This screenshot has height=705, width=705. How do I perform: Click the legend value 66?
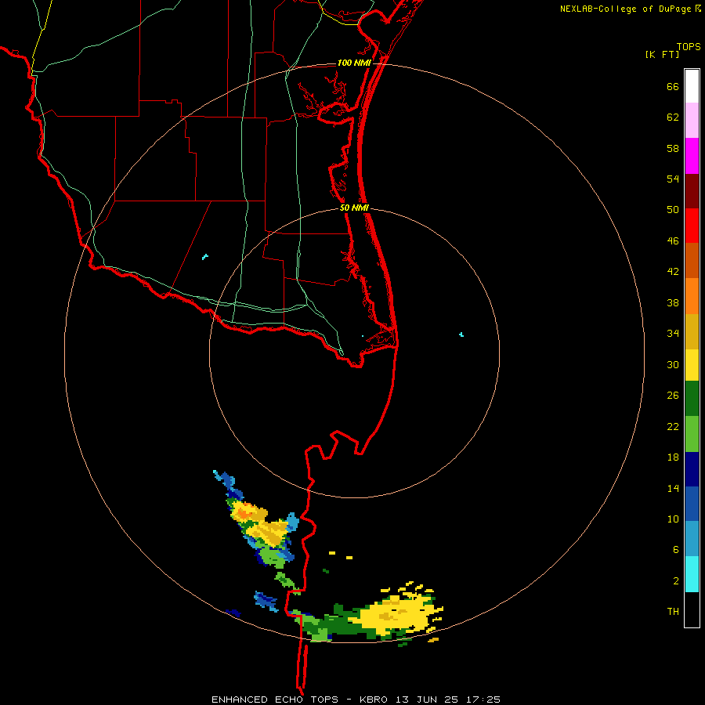(x=673, y=86)
